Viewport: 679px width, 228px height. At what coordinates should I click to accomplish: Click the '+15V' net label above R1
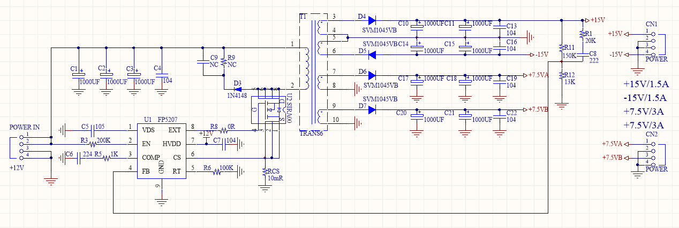click(x=598, y=20)
